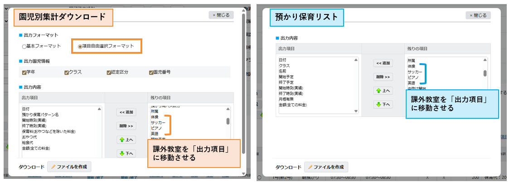Select 所属 in 預かり保育リスト 残りの項目

tap(412, 61)
